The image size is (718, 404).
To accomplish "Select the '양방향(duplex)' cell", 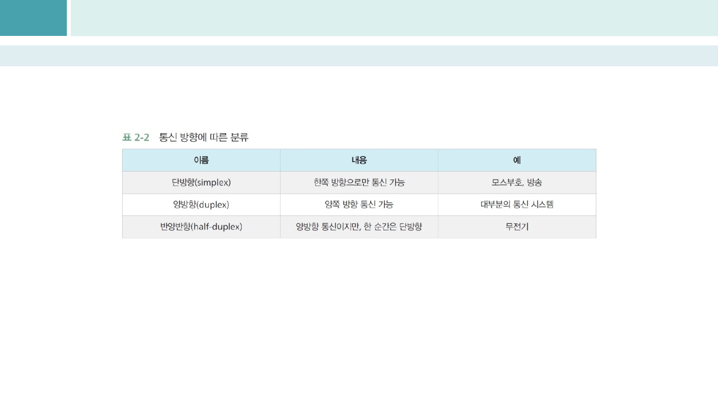I will pyautogui.click(x=201, y=204).
